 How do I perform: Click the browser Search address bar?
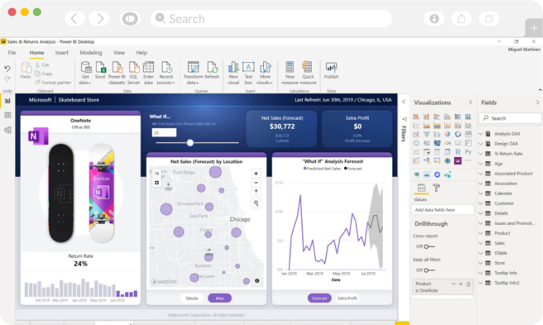[271, 18]
